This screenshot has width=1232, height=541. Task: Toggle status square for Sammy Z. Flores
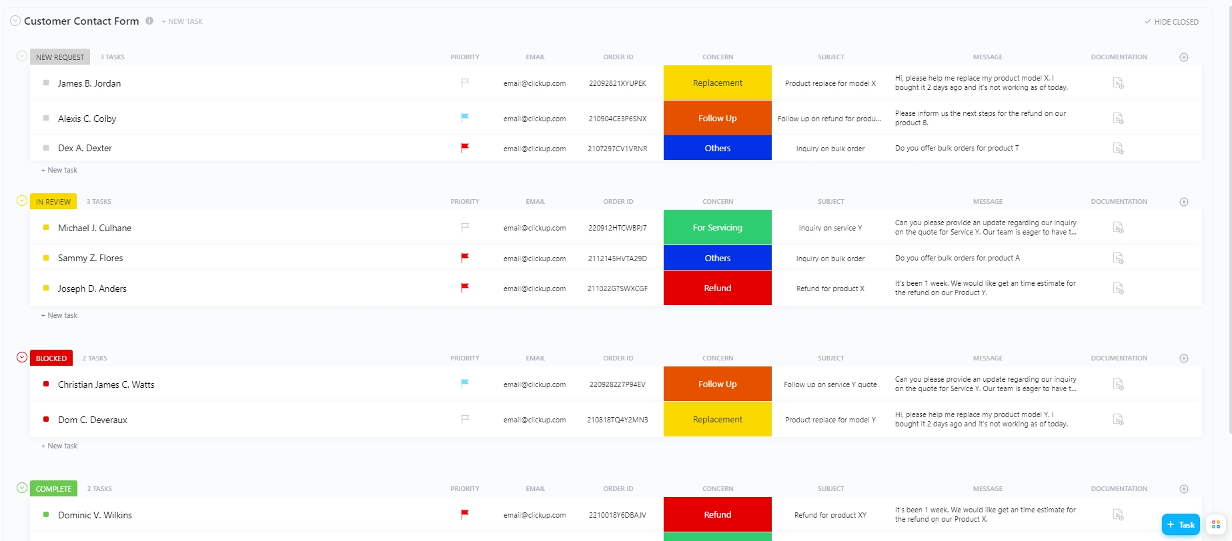pyautogui.click(x=46, y=258)
